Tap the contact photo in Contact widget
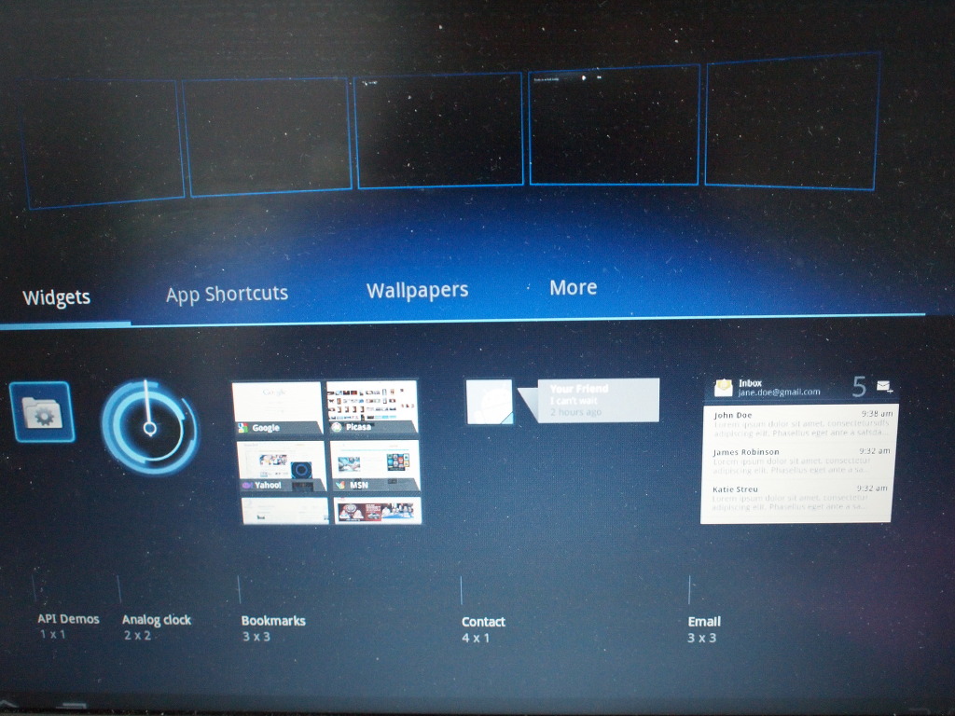The image size is (955, 716). click(489, 402)
